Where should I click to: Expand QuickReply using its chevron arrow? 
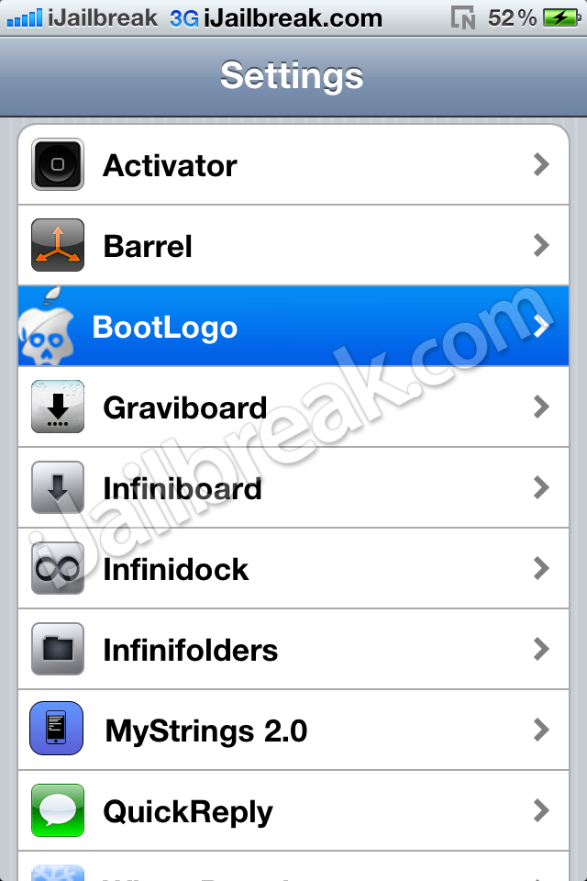pos(541,810)
